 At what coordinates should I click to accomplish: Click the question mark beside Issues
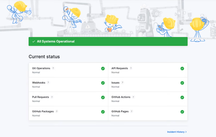(x=122, y=83)
